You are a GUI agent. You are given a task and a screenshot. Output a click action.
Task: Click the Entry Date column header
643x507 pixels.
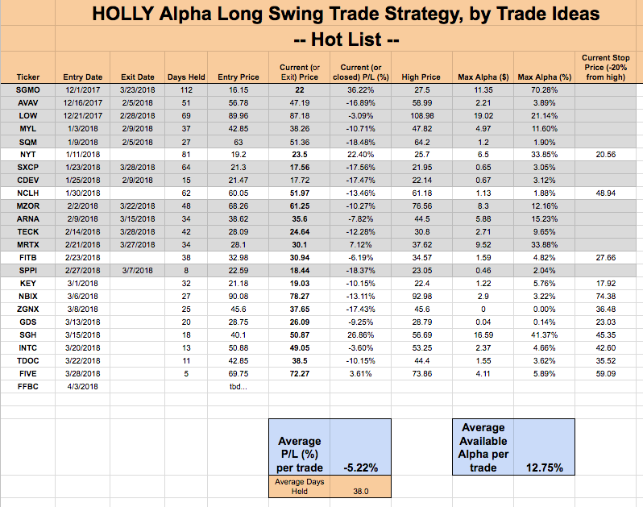click(x=82, y=77)
